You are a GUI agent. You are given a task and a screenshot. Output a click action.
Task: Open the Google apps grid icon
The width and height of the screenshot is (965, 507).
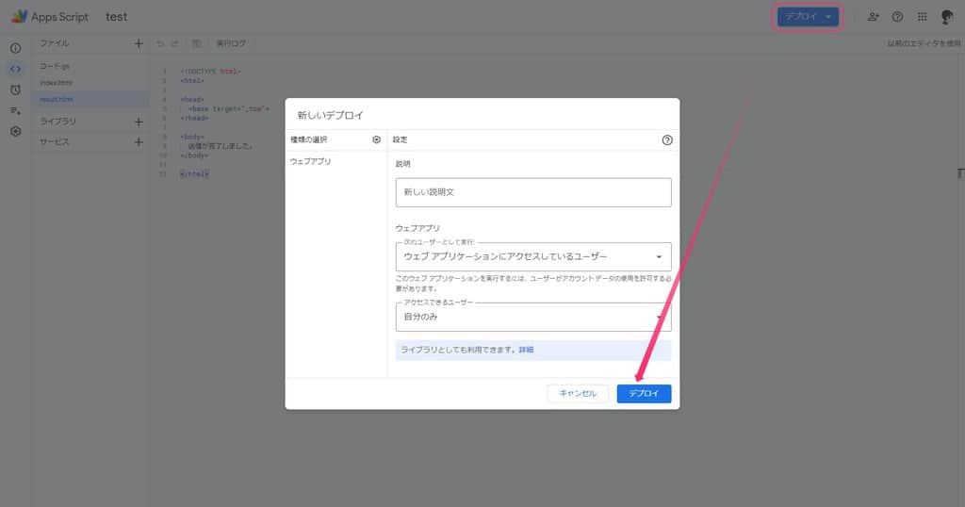point(922,17)
